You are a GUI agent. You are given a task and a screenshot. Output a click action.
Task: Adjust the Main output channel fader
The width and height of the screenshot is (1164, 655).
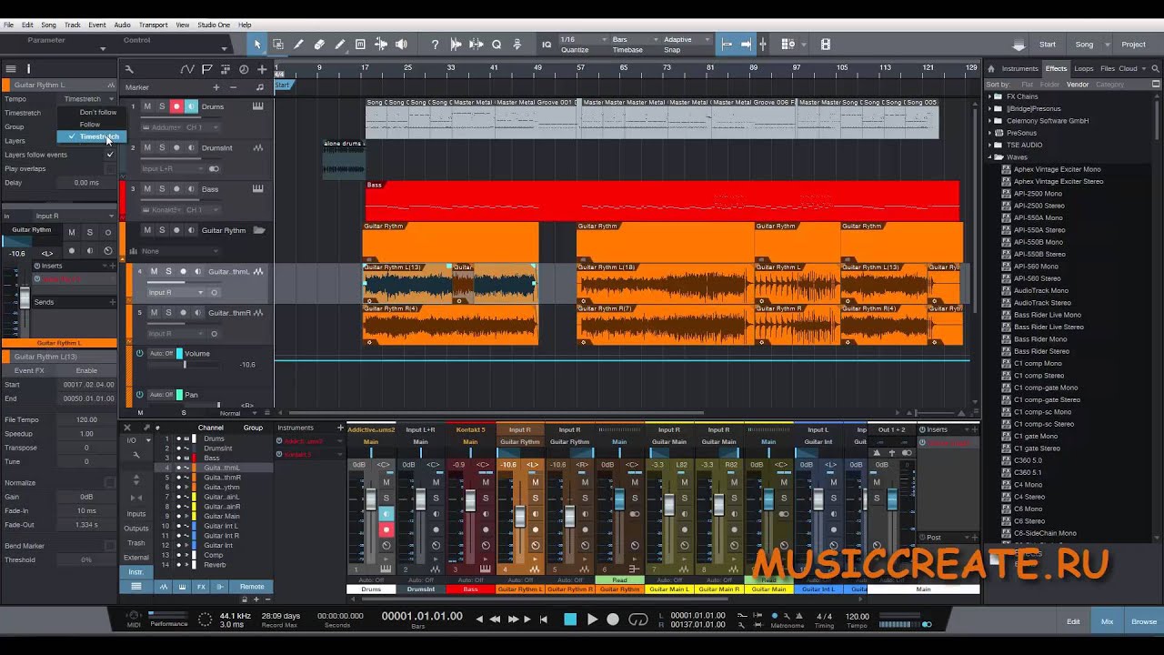tap(891, 499)
